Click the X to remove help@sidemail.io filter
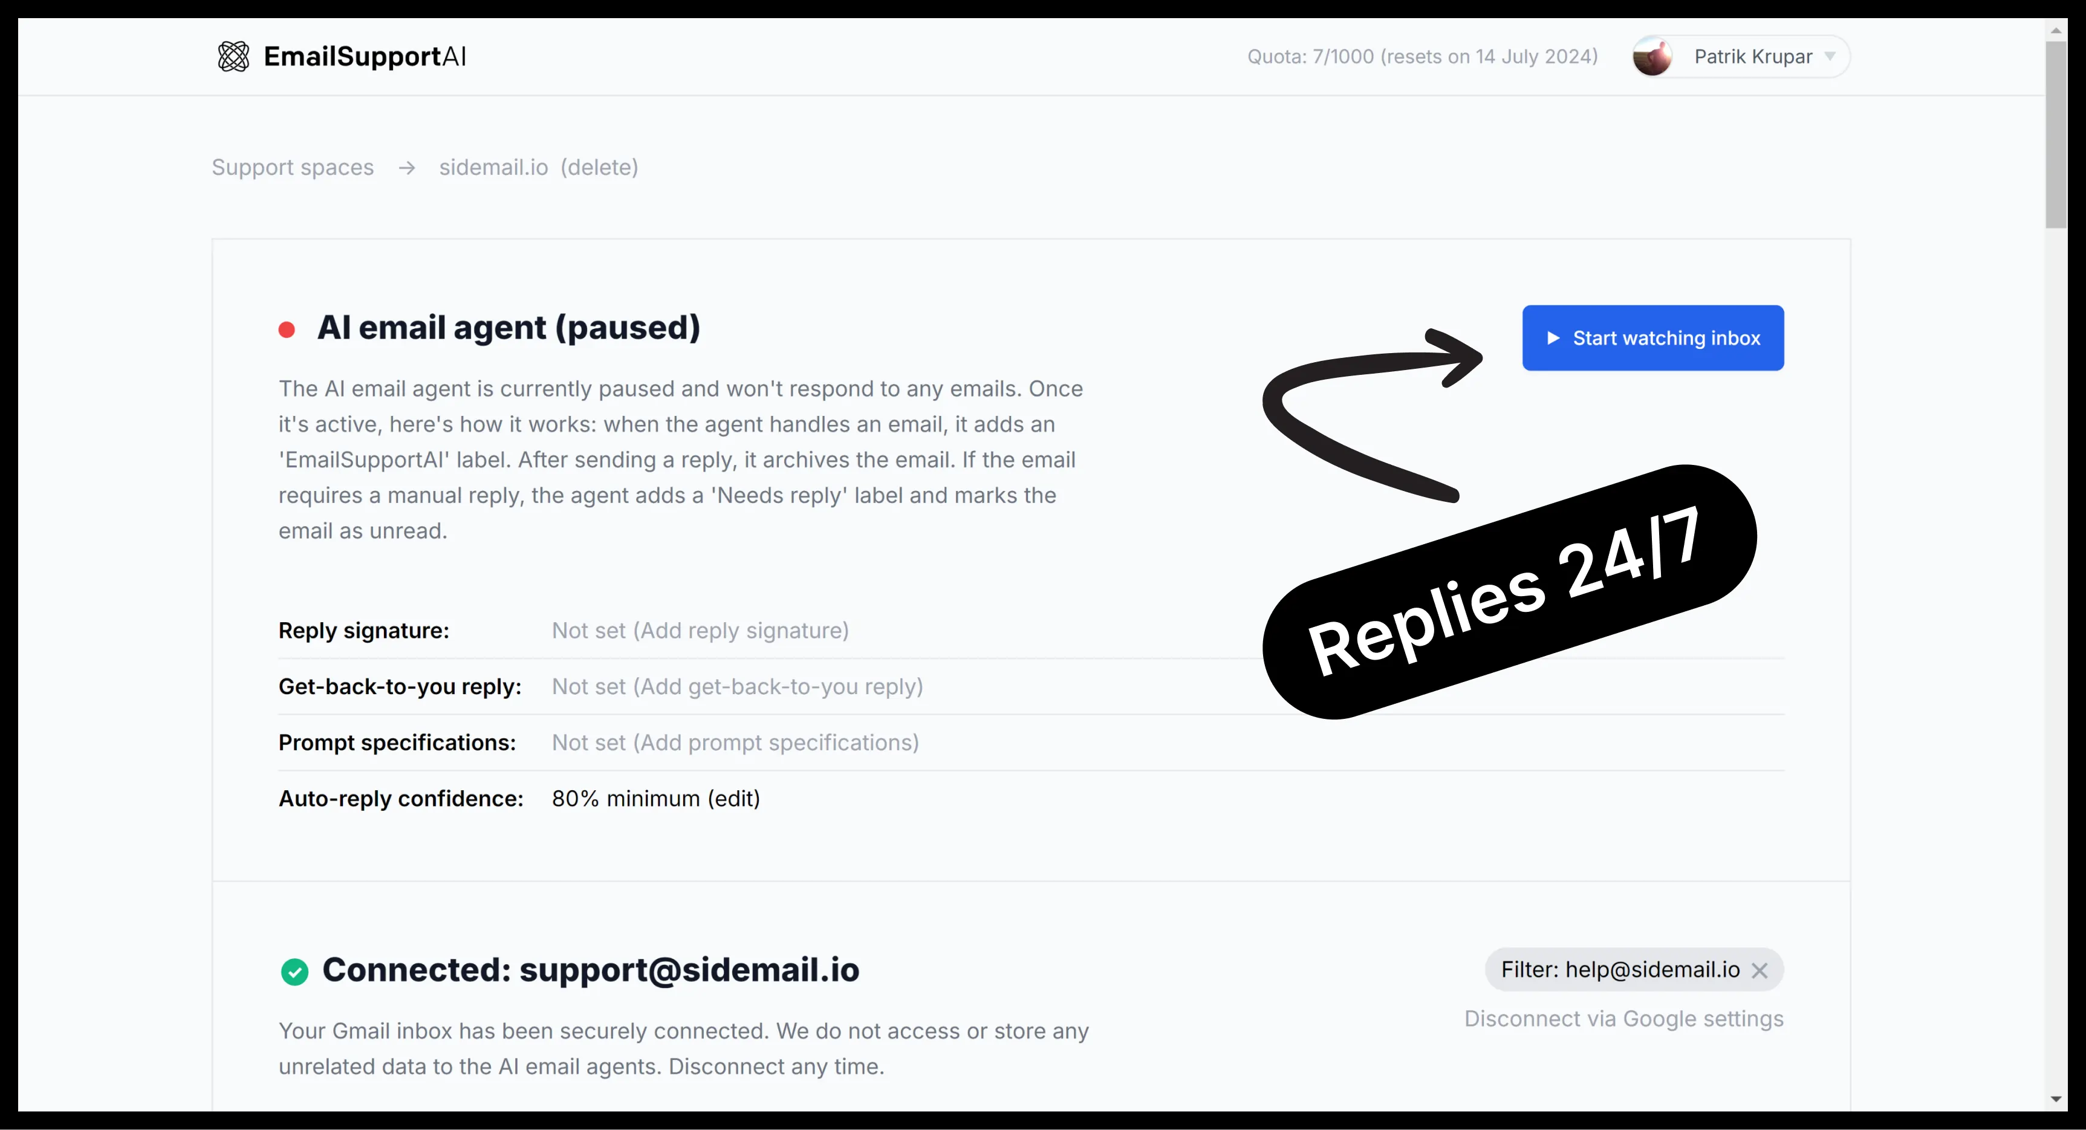2086x1130 pixels. point(1760,970)
